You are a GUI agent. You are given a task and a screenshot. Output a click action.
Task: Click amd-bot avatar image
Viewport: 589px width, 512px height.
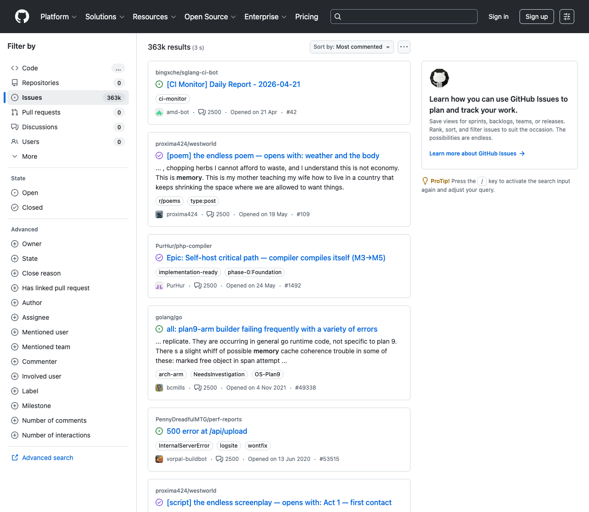click(159, 112)
